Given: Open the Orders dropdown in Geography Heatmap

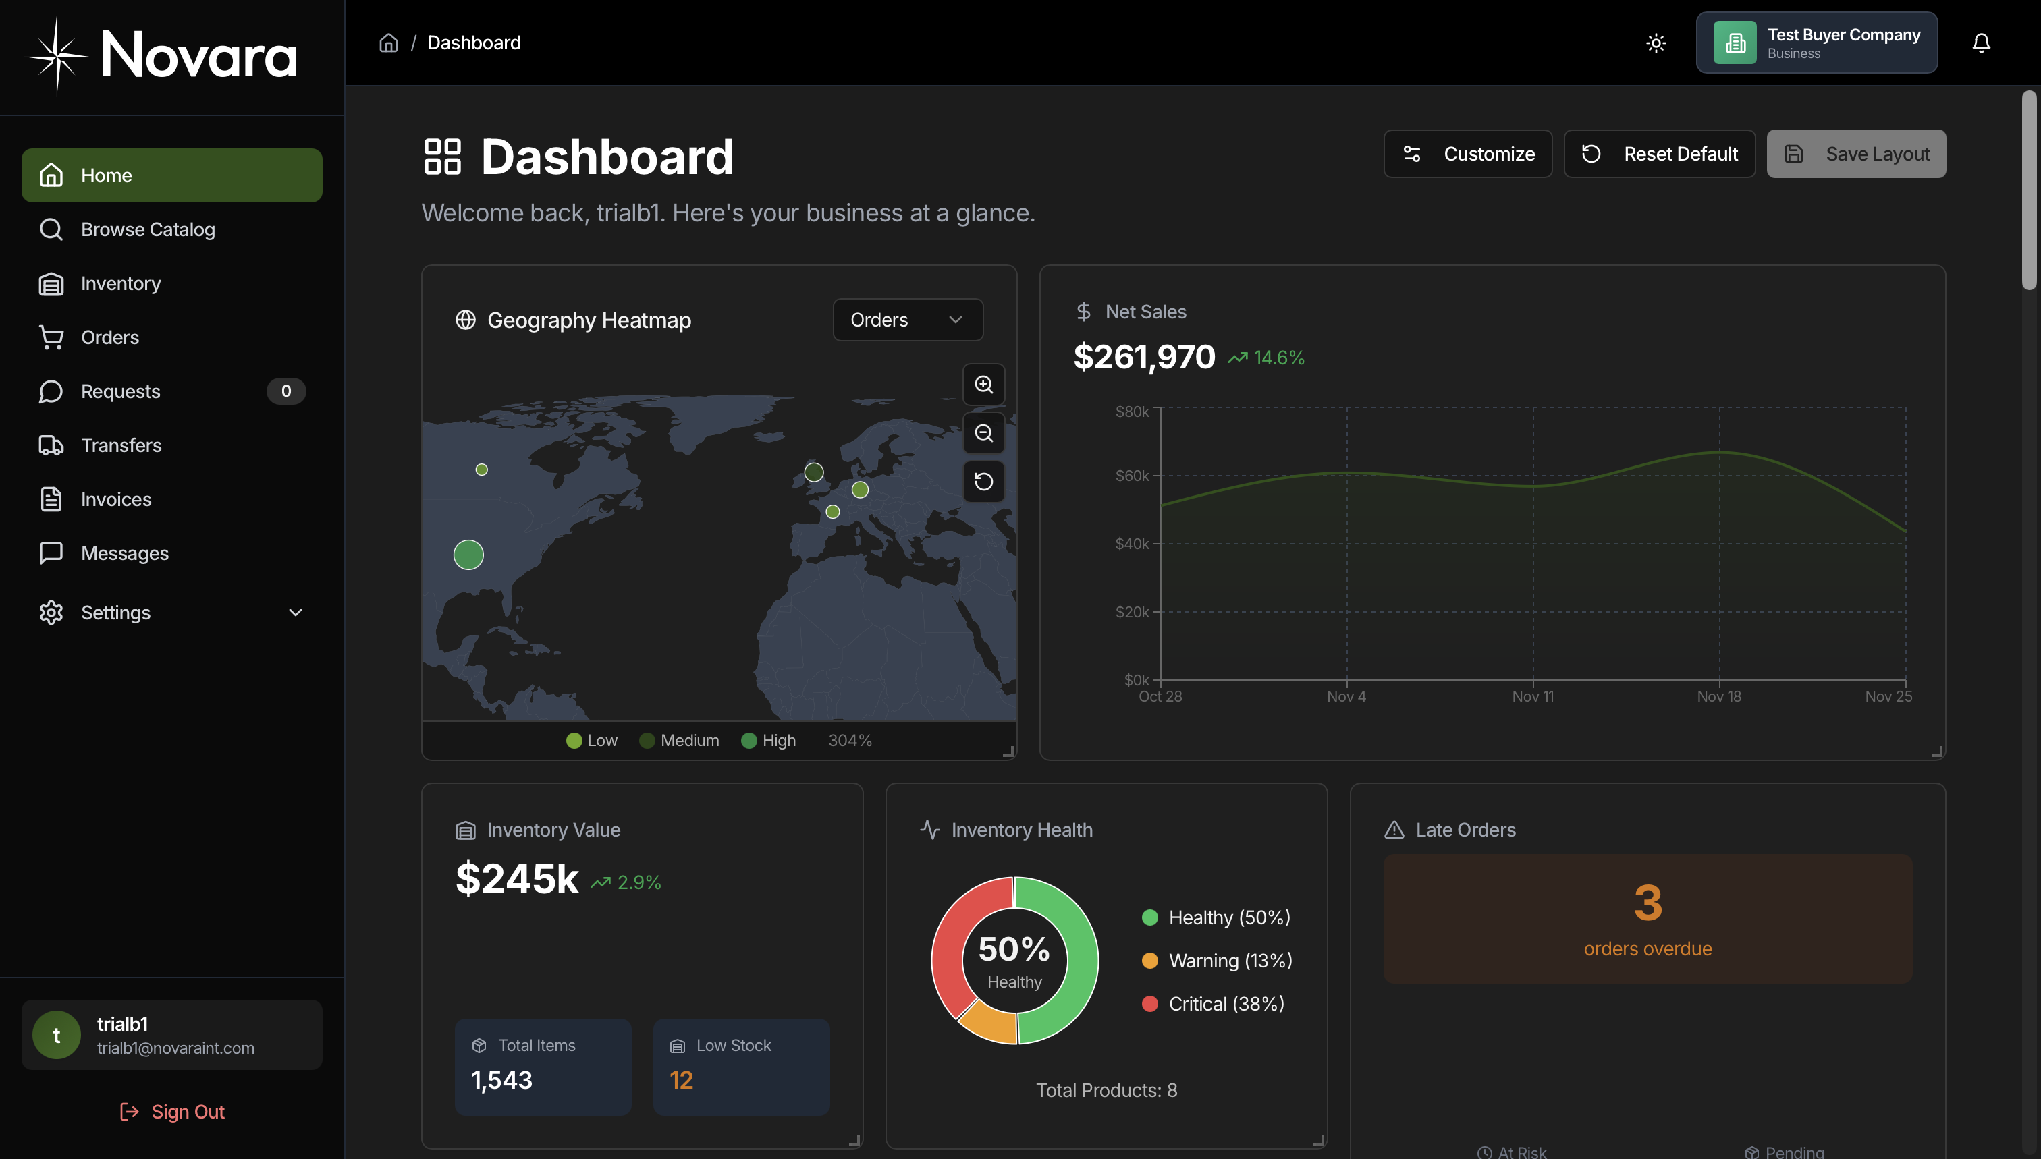Looking at the screenshot, I should [908, 319].
